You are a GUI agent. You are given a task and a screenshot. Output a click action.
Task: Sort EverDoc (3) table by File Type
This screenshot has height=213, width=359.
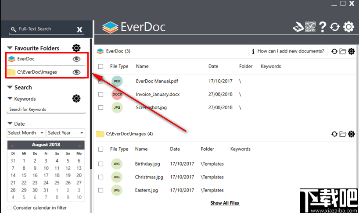[119, 66]
